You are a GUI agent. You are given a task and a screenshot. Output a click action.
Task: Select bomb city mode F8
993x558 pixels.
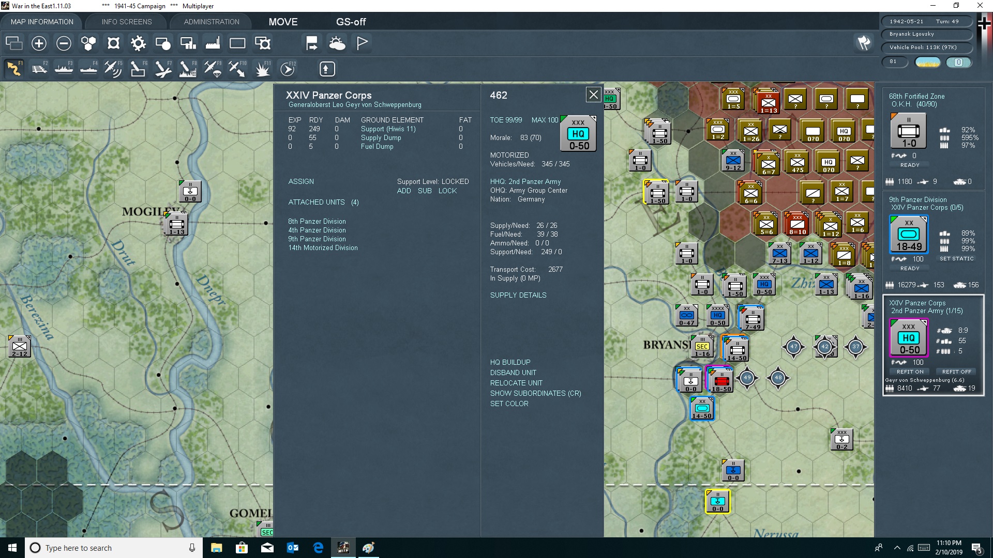pyautogui.click(x=187, y=69)
